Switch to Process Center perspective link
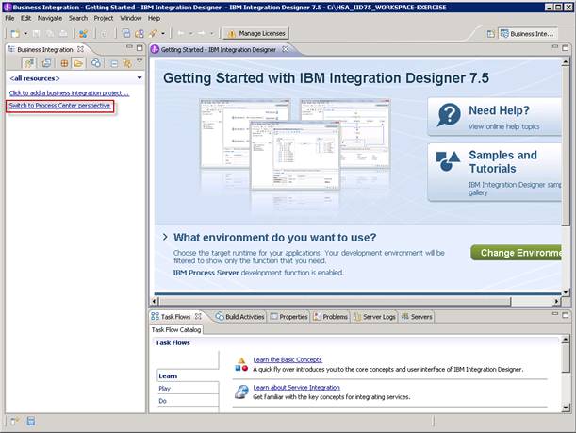 (59, 105)
